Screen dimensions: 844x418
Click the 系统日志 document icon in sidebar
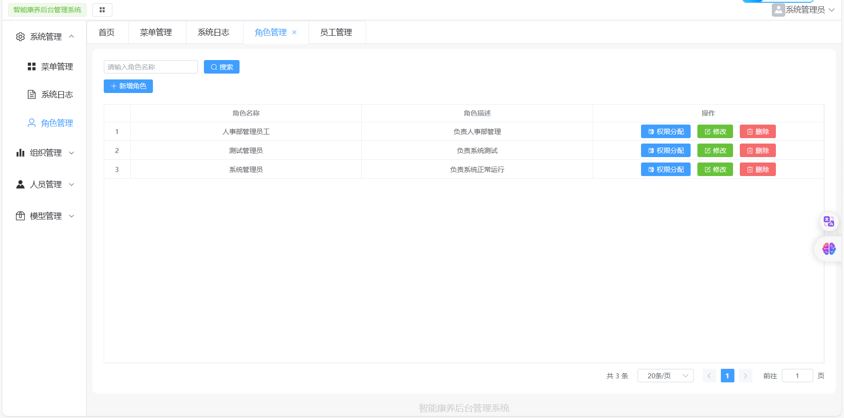point(32,94)
